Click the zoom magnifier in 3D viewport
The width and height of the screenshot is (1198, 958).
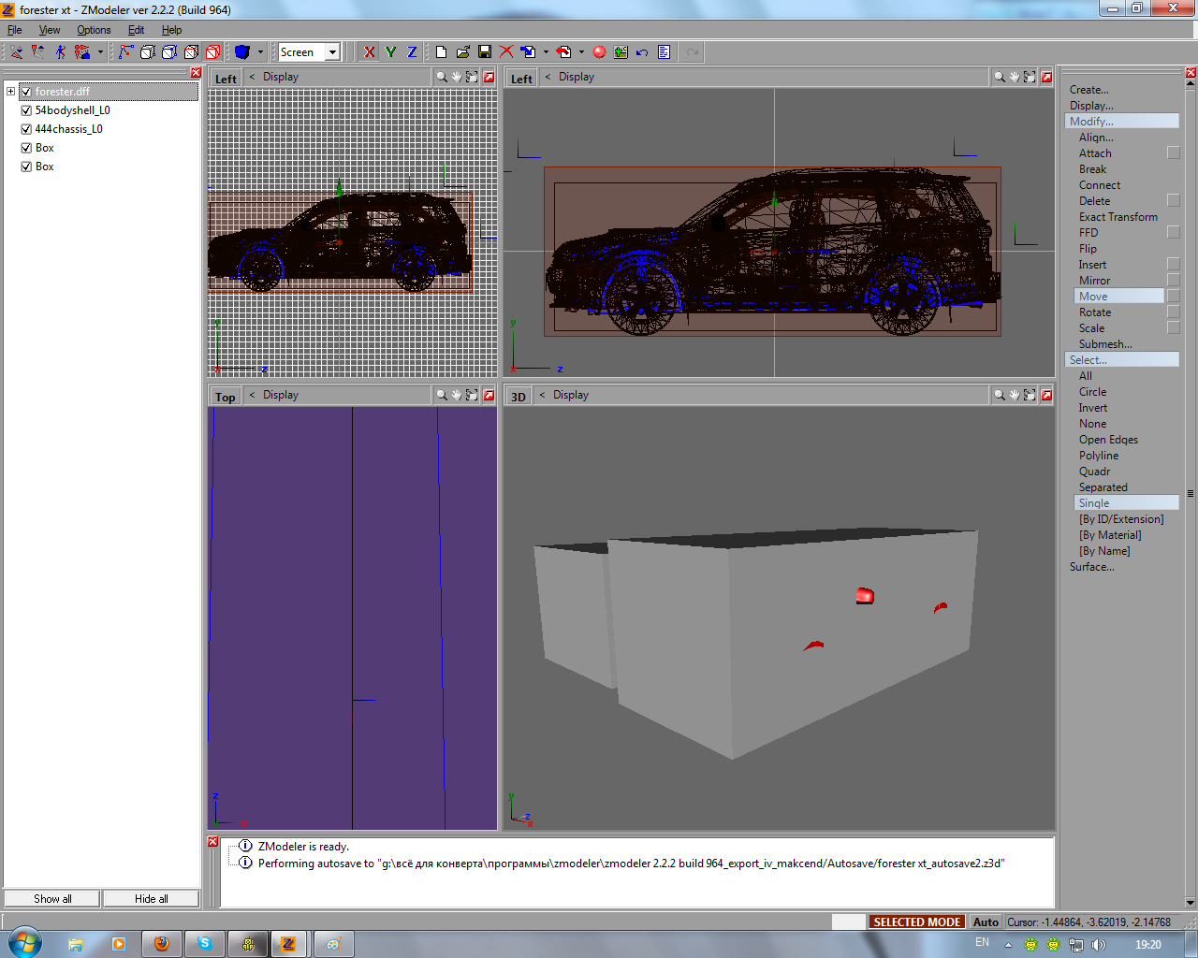pos(1000,395)
